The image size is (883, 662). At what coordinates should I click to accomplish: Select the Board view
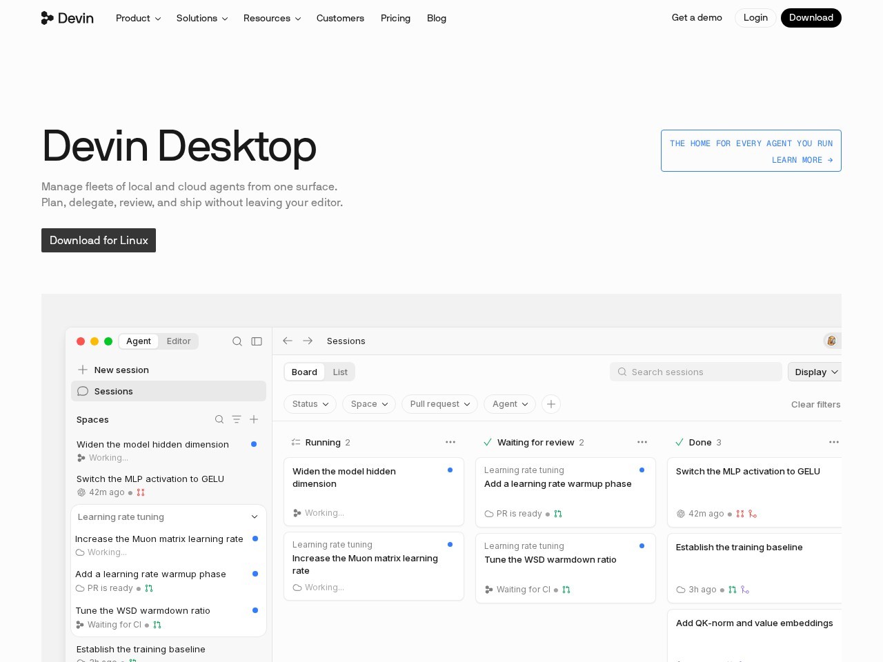[x=304, y=372]
